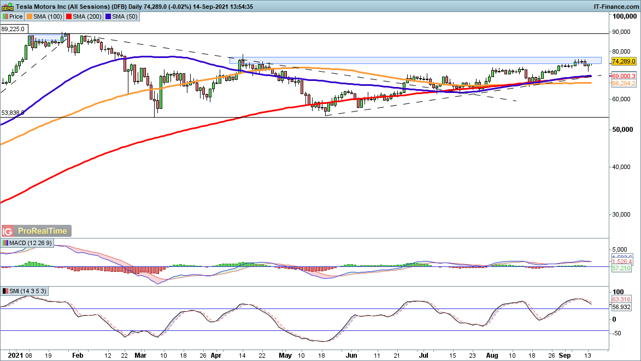Click the Aug label on time axis
The image size is (641, 361).
(x=492, y=356)
